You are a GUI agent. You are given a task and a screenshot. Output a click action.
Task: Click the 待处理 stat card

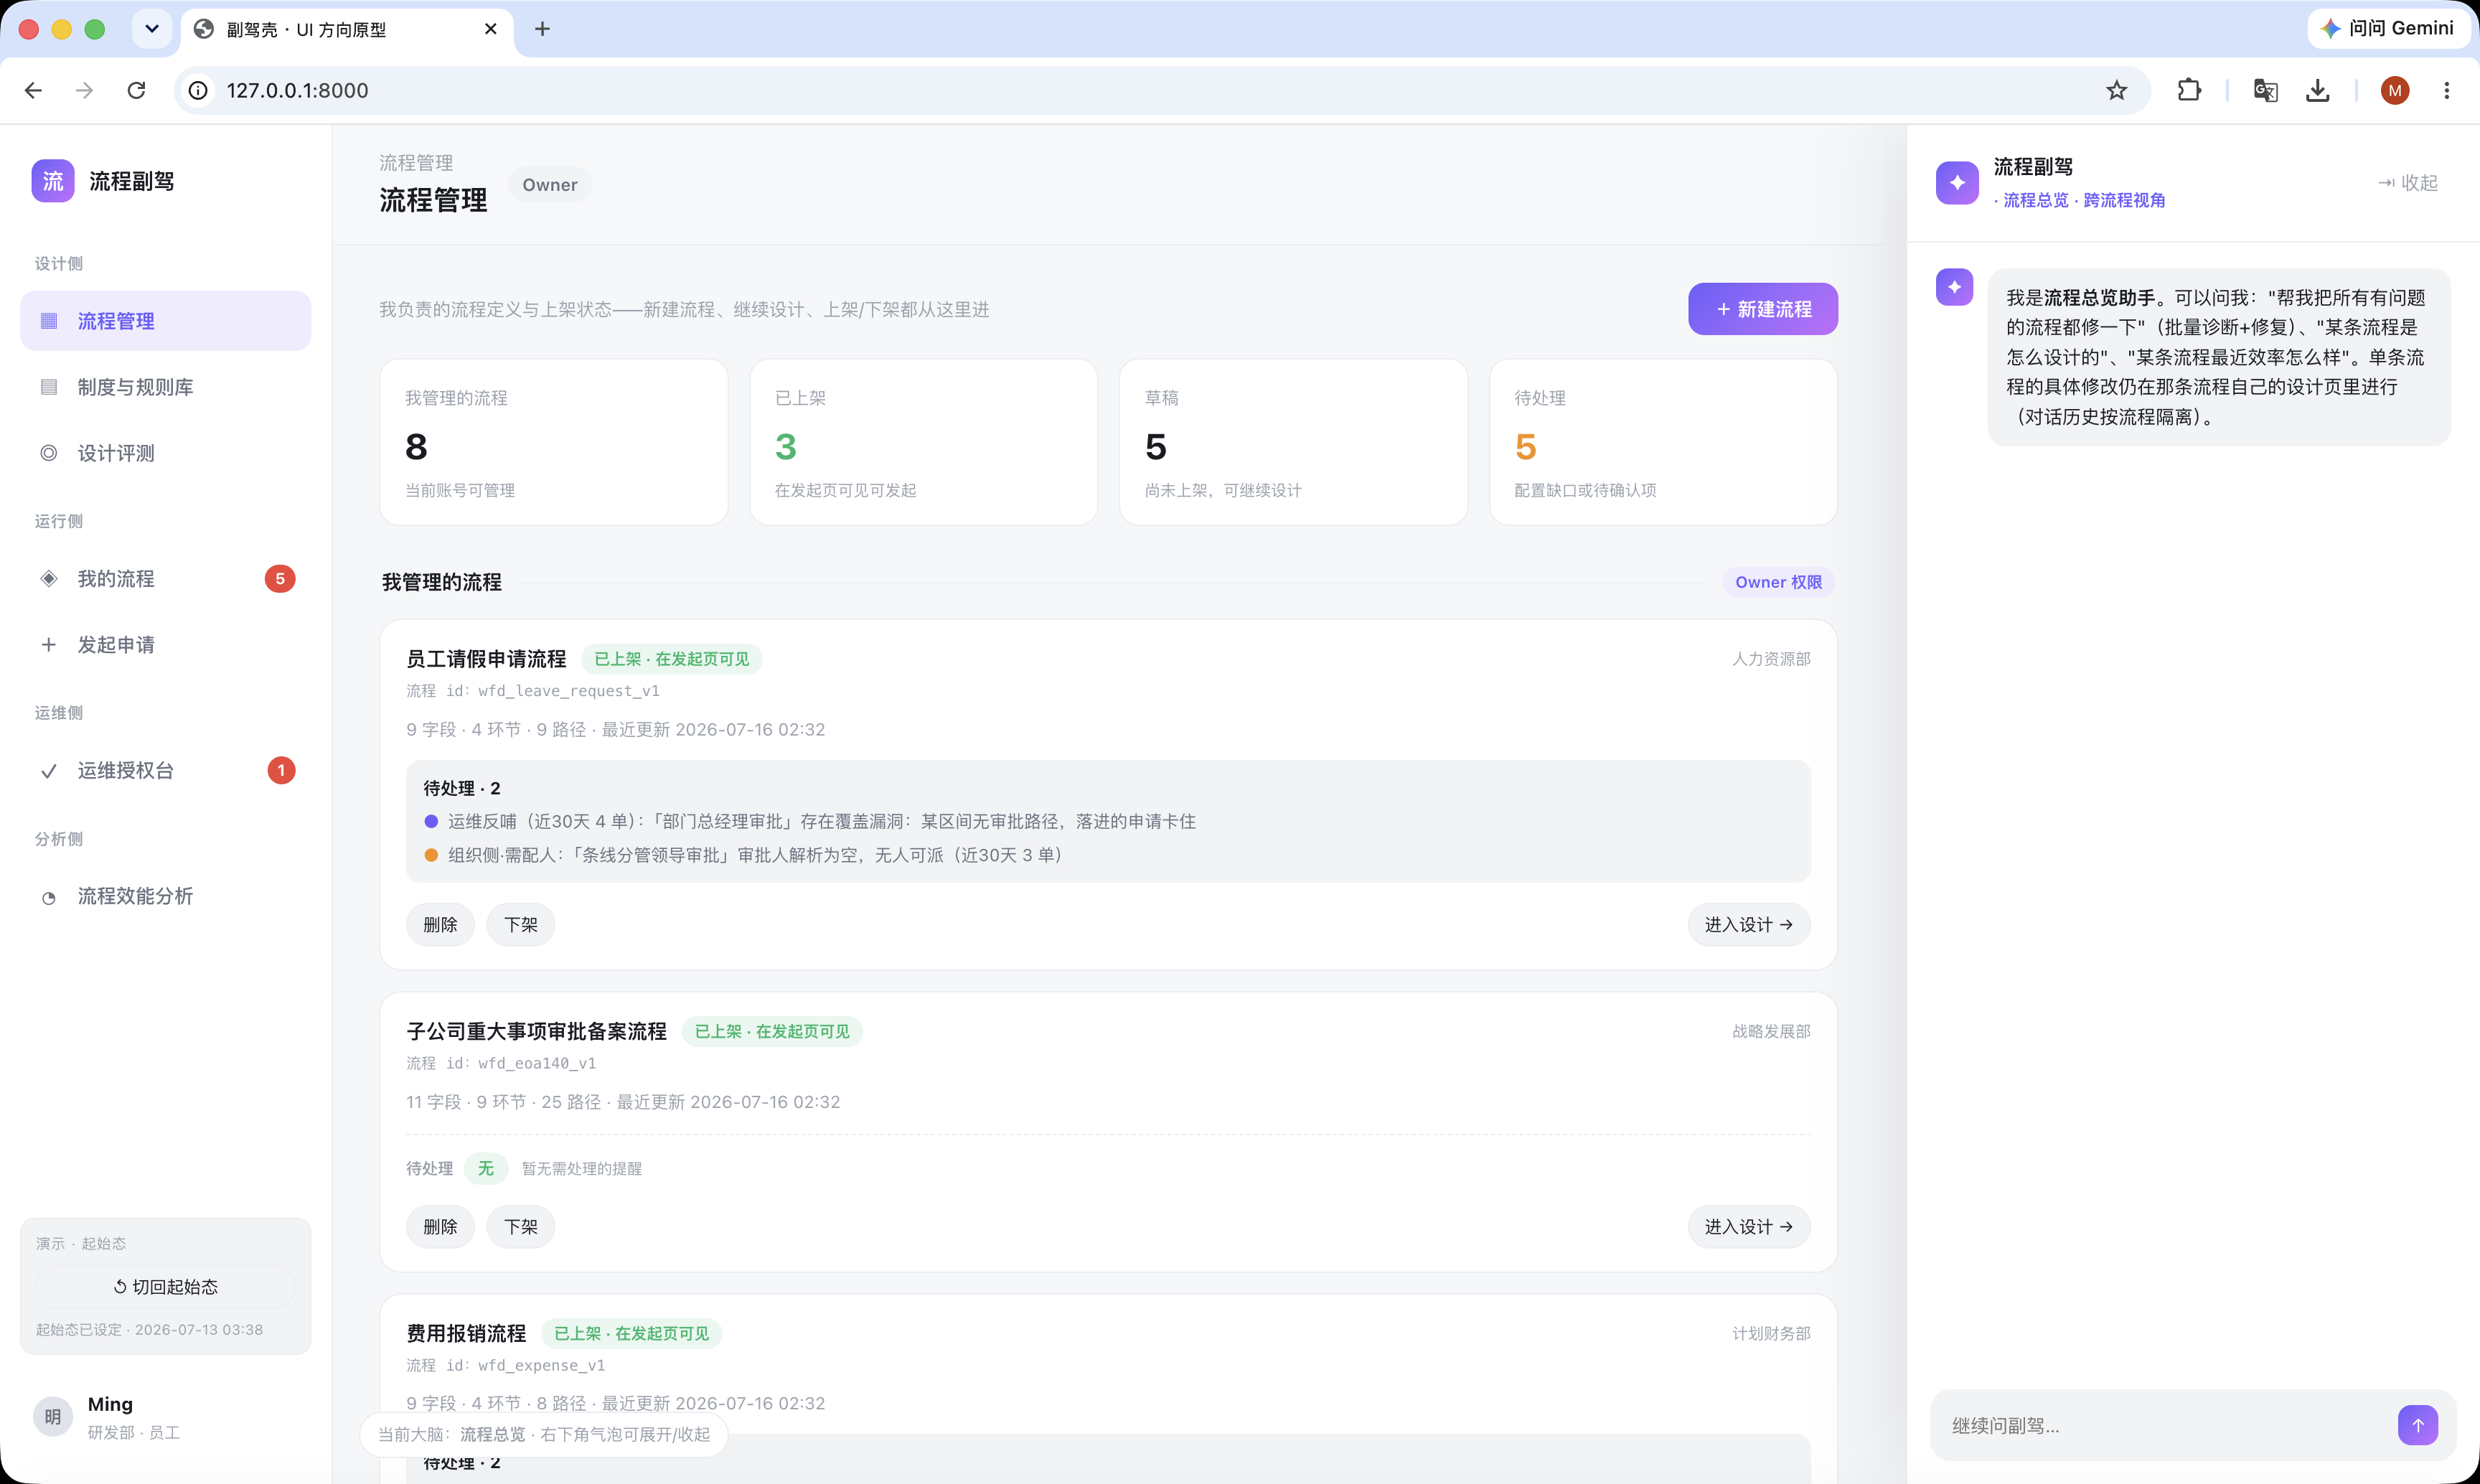pyautogui.click(x=1663, y=442)
